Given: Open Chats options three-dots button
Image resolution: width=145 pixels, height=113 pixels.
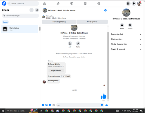Looking at the screenshot, I should 31,10.
